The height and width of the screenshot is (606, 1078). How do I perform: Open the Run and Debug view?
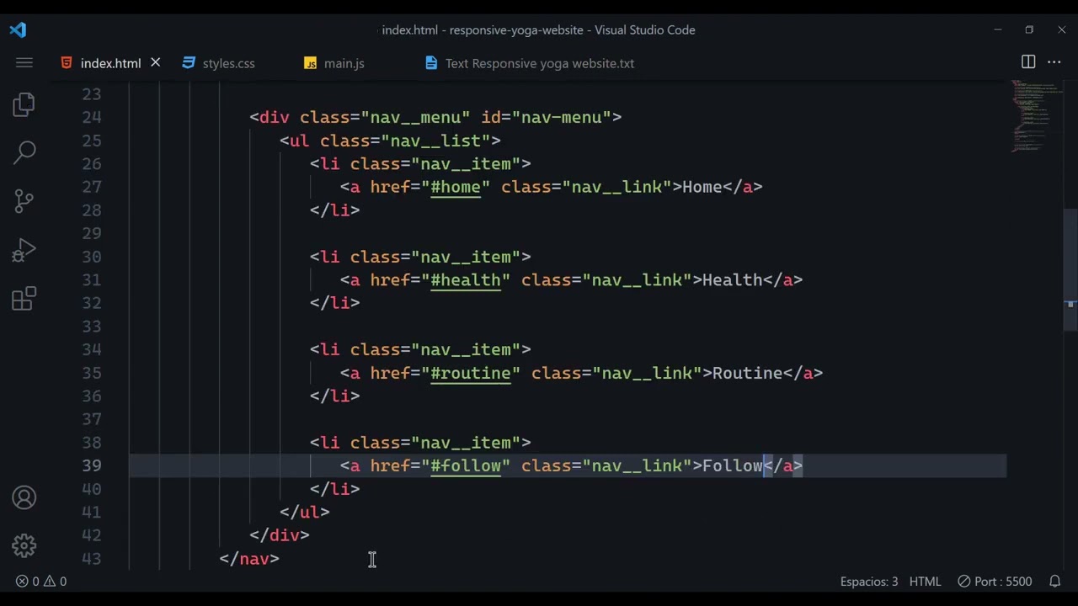pyautogui.click(x=24, y=249)
